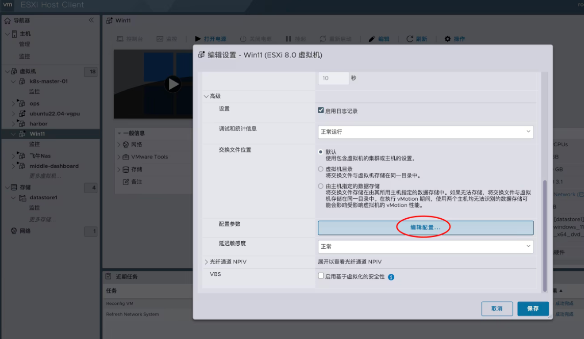
Task: Select the Win11 VM icon in navigator
Action: tap(22, 134)
